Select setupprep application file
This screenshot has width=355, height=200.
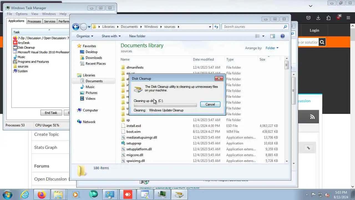[134, 143]
